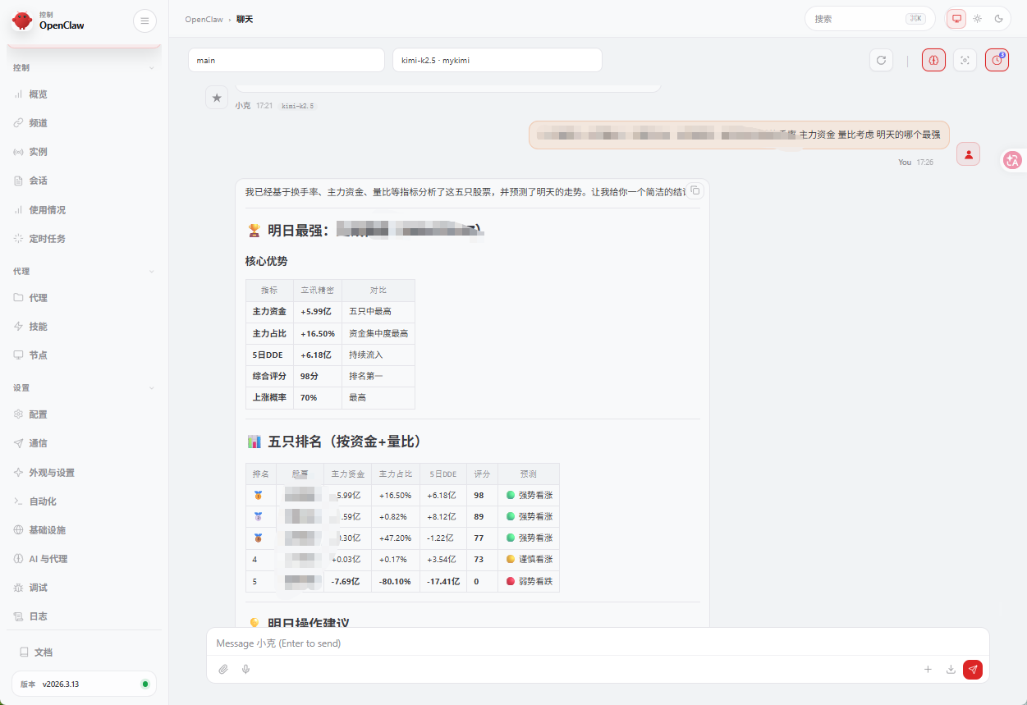
Task: Toggle the sidebar with the hamburger button
Action: click(x=144, y=21)
